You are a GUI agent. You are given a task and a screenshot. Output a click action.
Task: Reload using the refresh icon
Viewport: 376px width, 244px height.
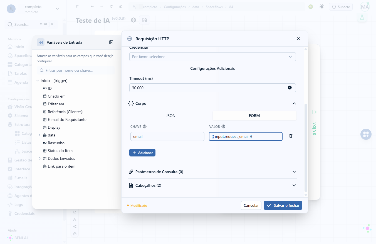pos(111,7)
